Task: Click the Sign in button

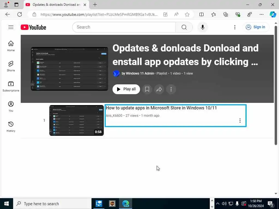Action: 256,27
